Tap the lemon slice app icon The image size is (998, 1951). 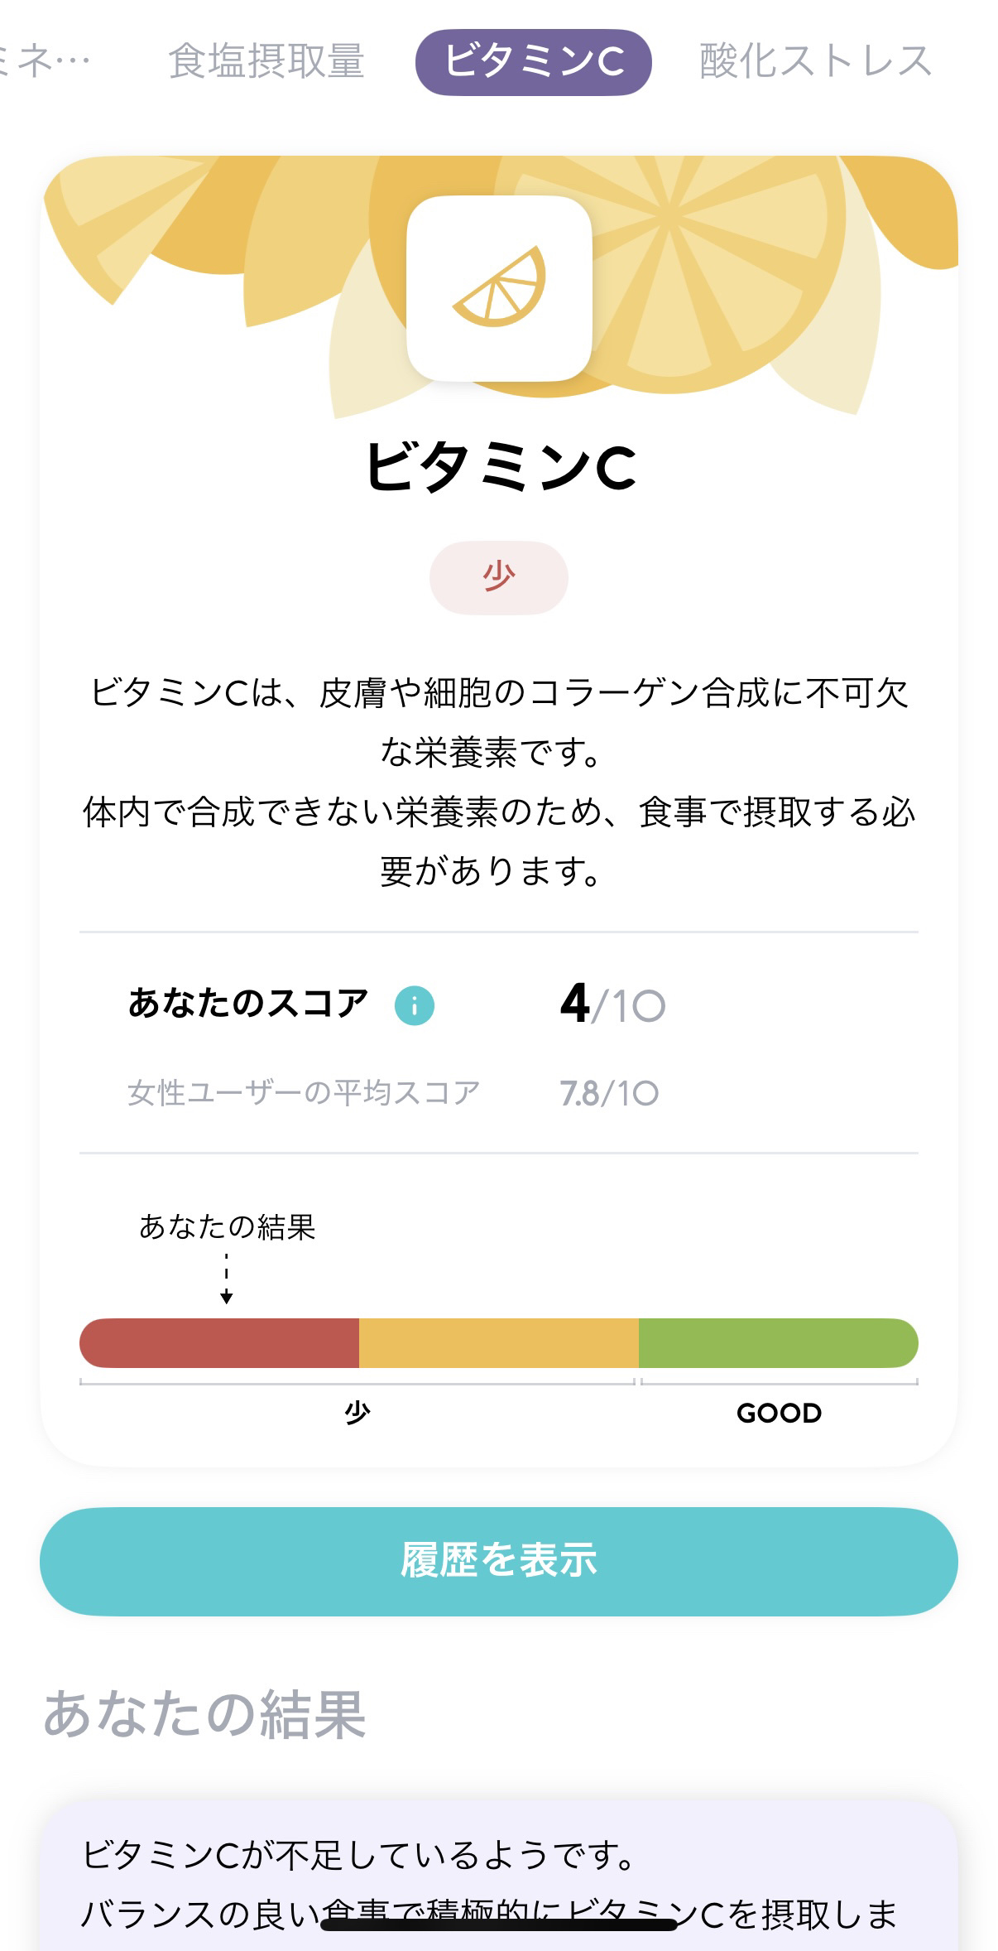pos(499,288)
